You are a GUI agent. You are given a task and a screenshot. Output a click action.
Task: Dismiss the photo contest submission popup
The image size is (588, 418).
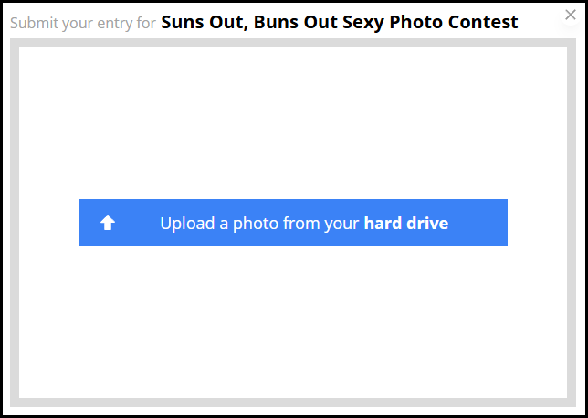click(571, 15)
